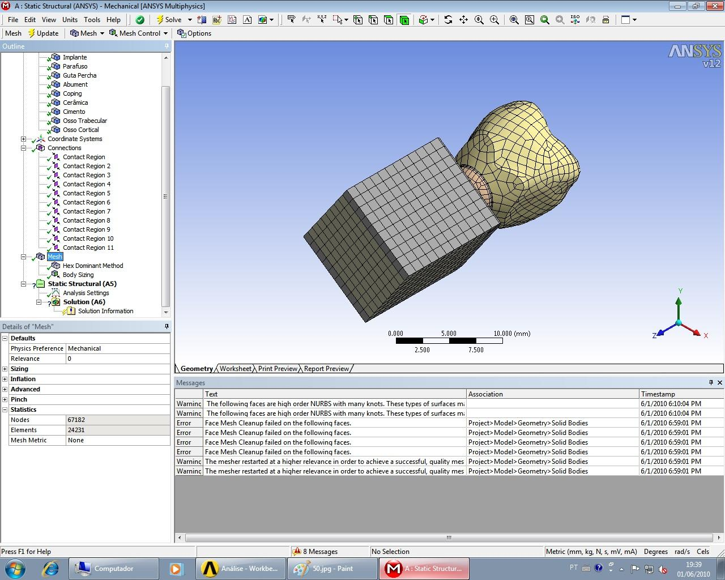Open the File menu
Viewport: 725px width, 580px height.
click(13, 20)
